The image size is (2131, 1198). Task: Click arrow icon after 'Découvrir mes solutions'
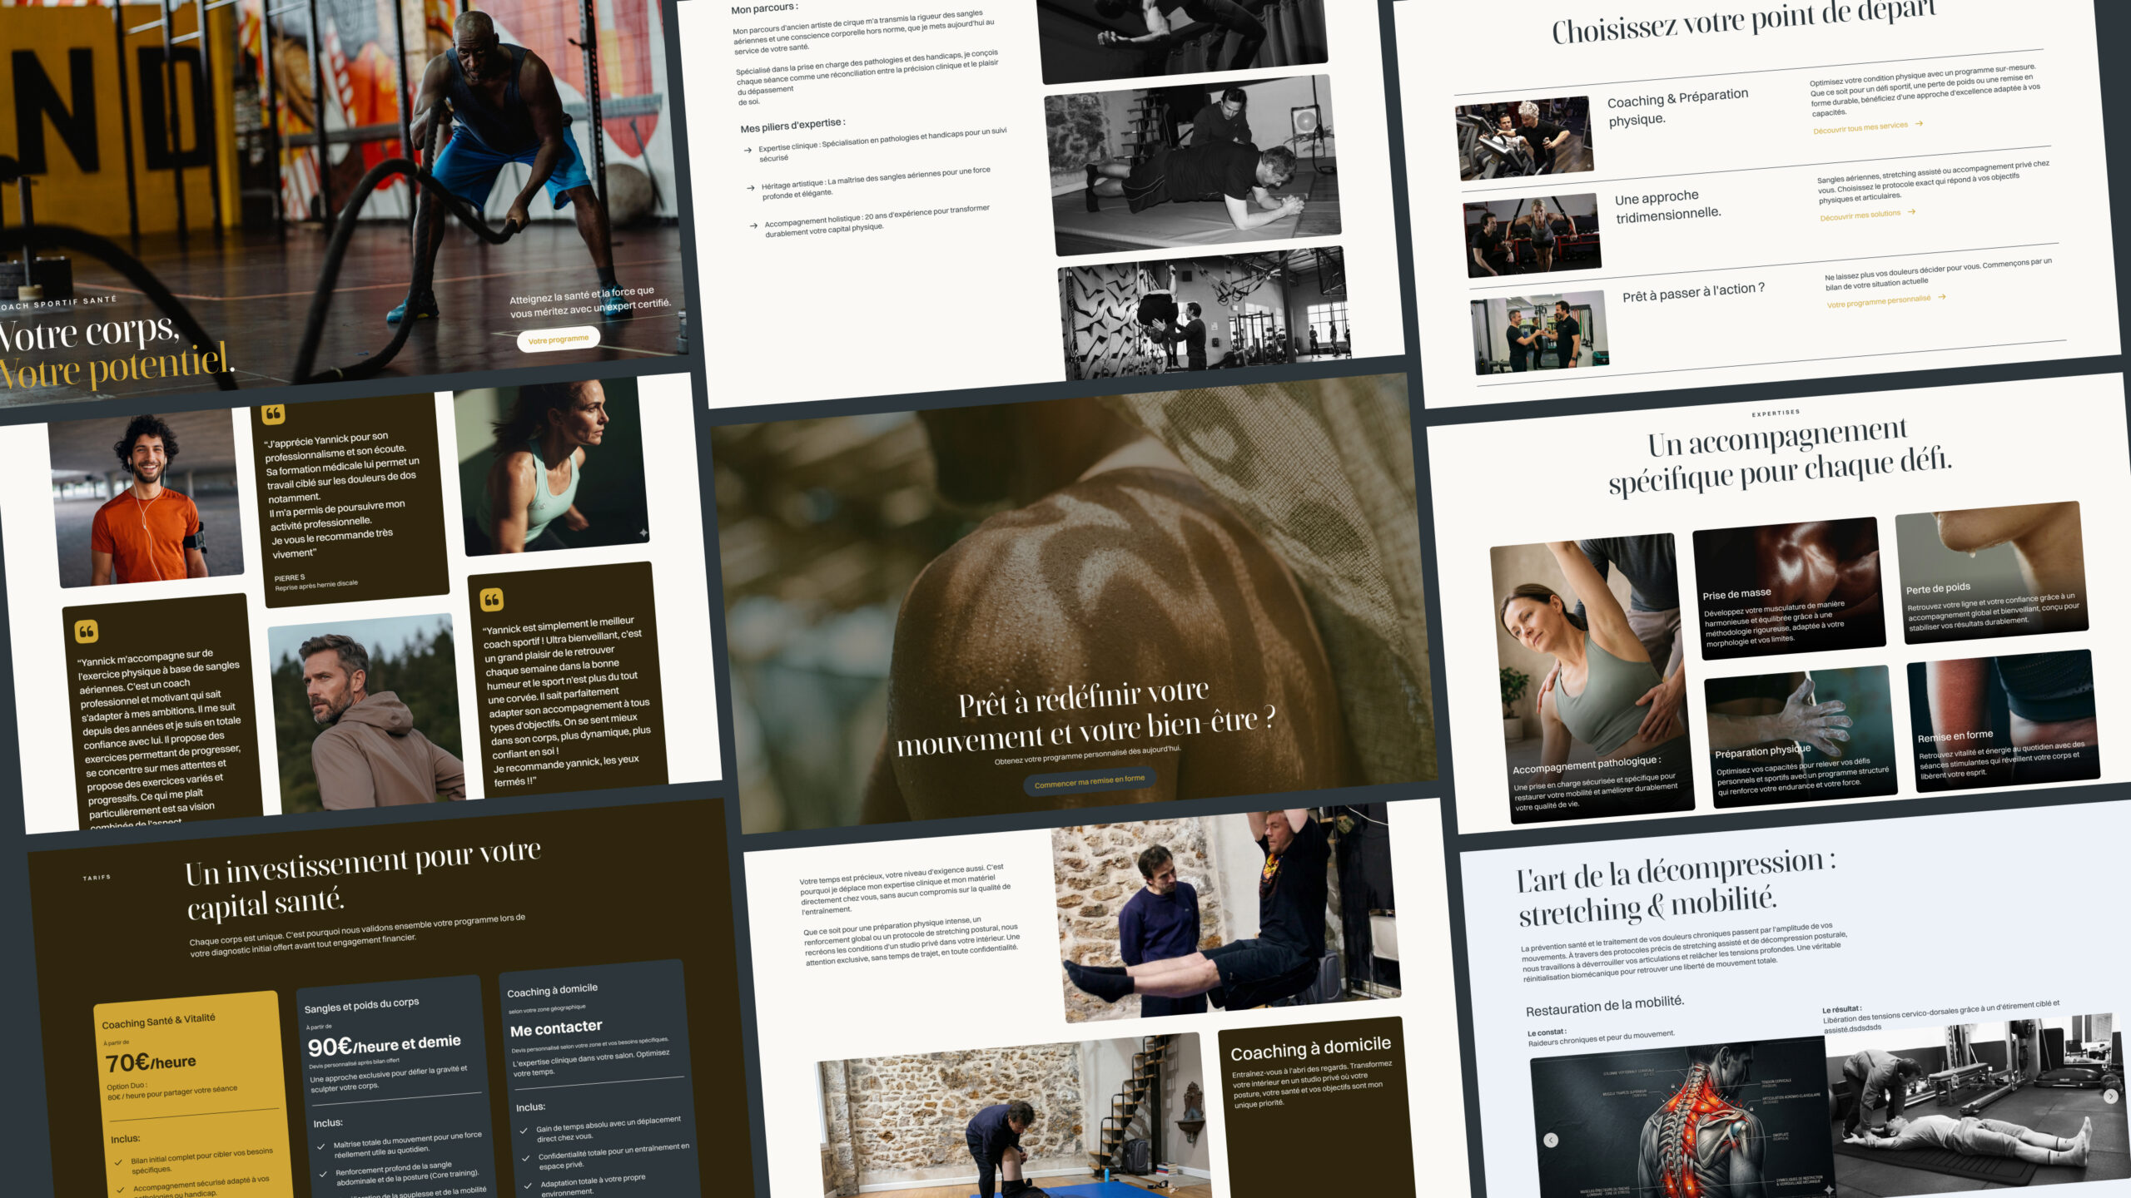tap(1911, 211)
